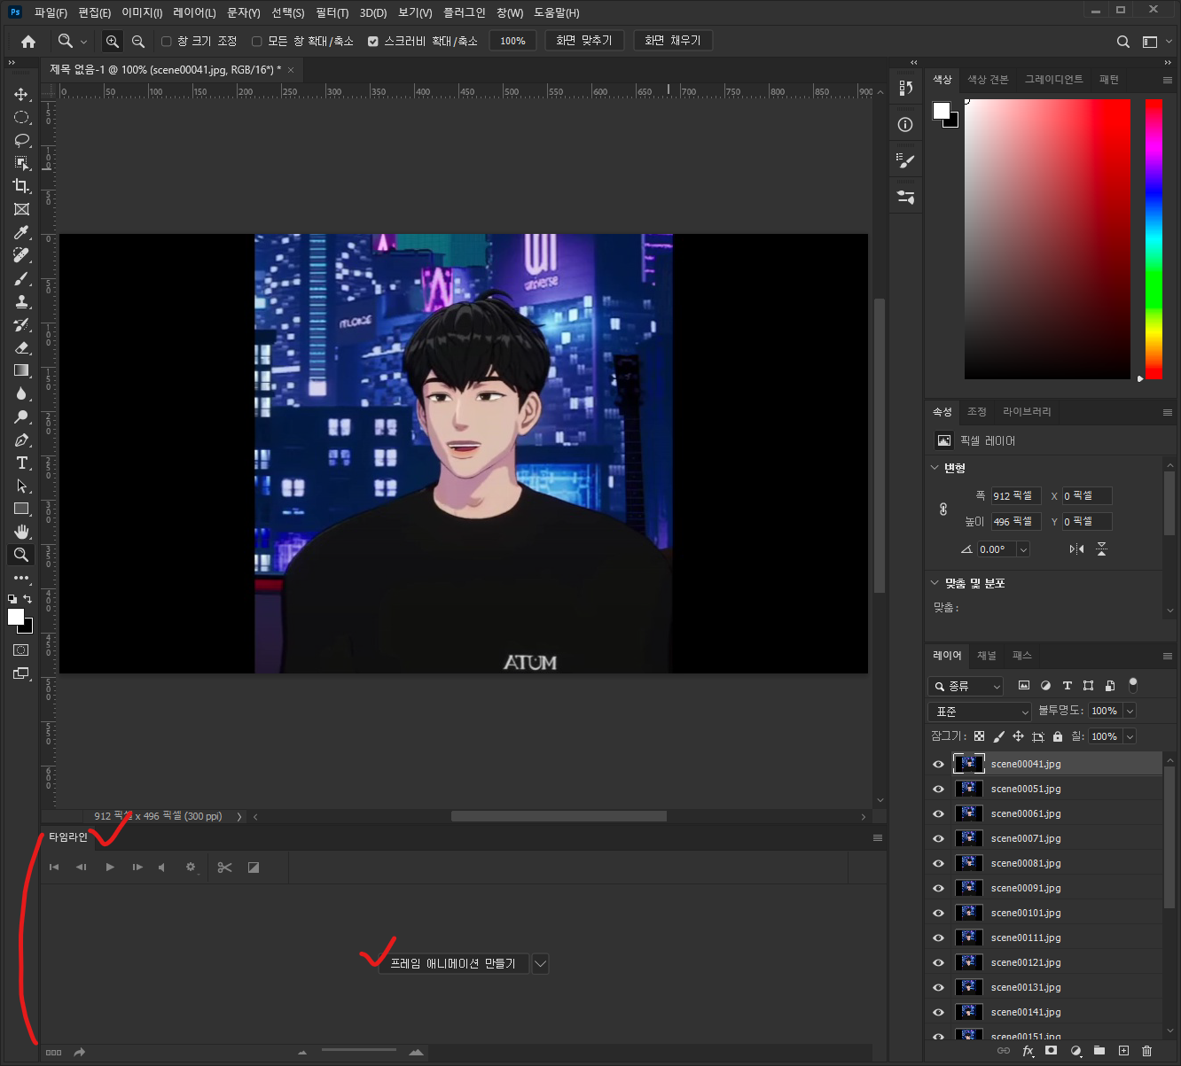Viewport: 1181px width, 1066px height.
Task: Select the Clone Stamp tool
Action: click(x=21, y=301)
